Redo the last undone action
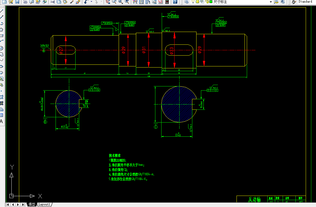The width and height of the screenshot is (316, 207). pyautogui.click(x=96, y=2)
